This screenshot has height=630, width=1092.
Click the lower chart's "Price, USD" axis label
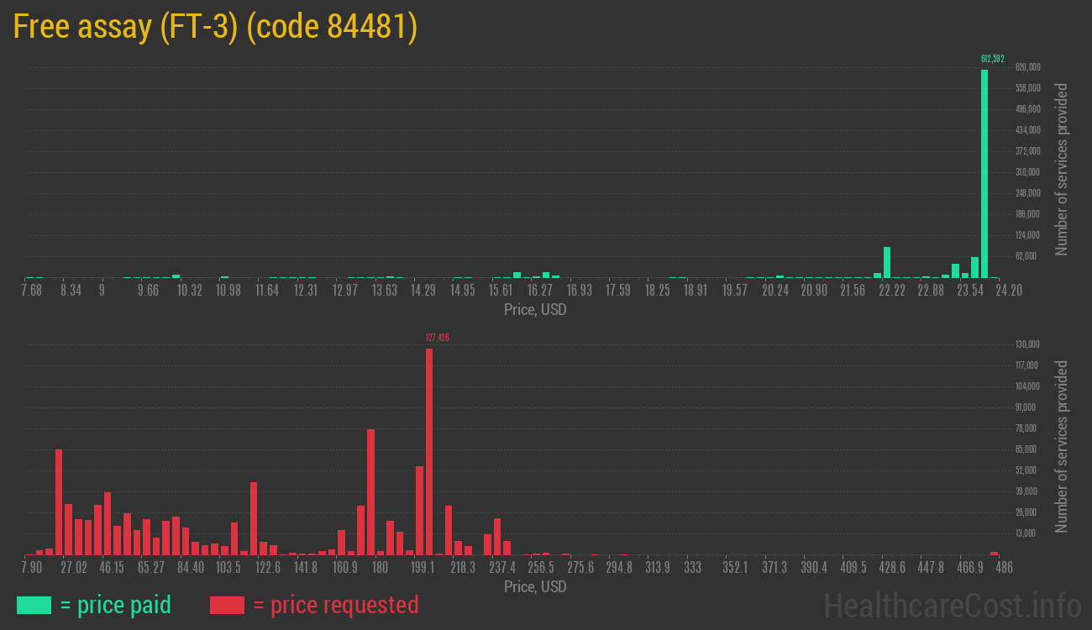[535, 586]
